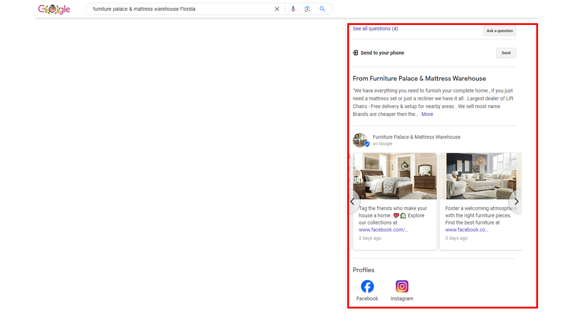Open the Instagram profile icon
This screenshot has width=572, height=321.
point(402,287)
